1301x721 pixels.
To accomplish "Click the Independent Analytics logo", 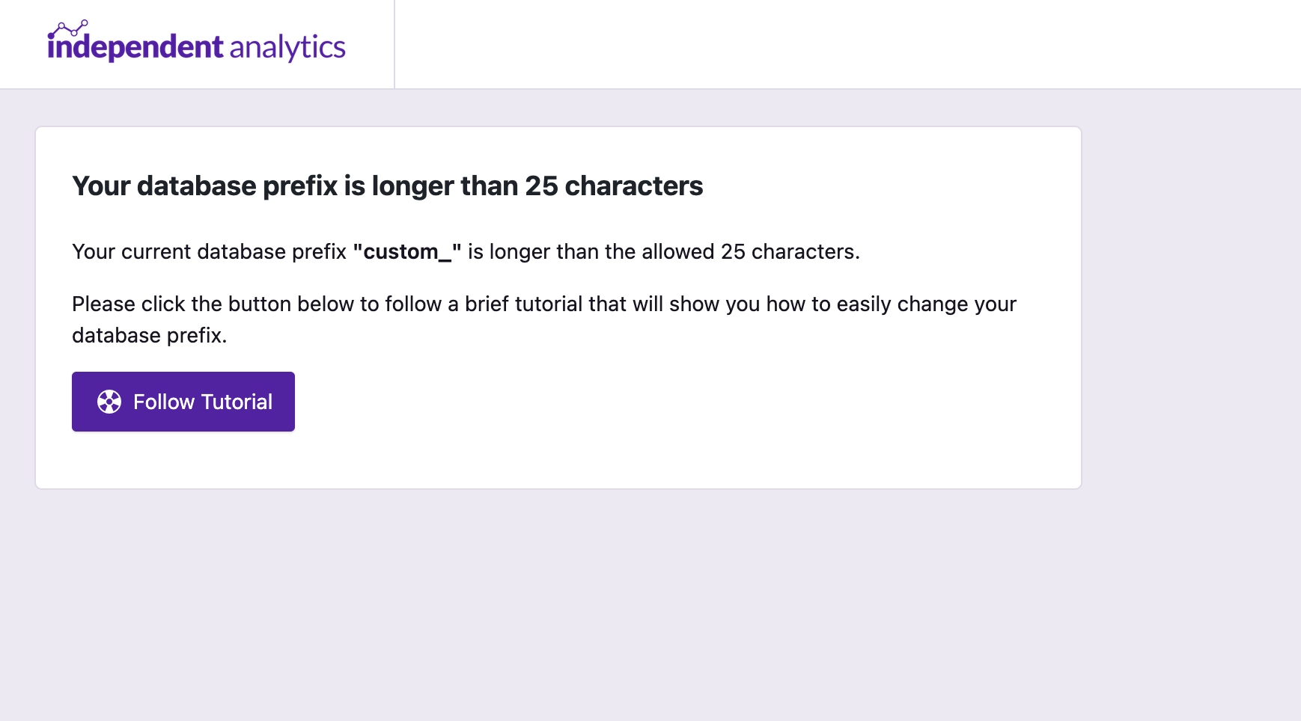I will [x=196, y=43].
